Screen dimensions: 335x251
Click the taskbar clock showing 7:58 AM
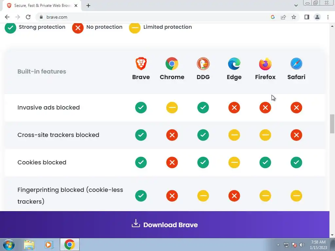coord(318,245)
